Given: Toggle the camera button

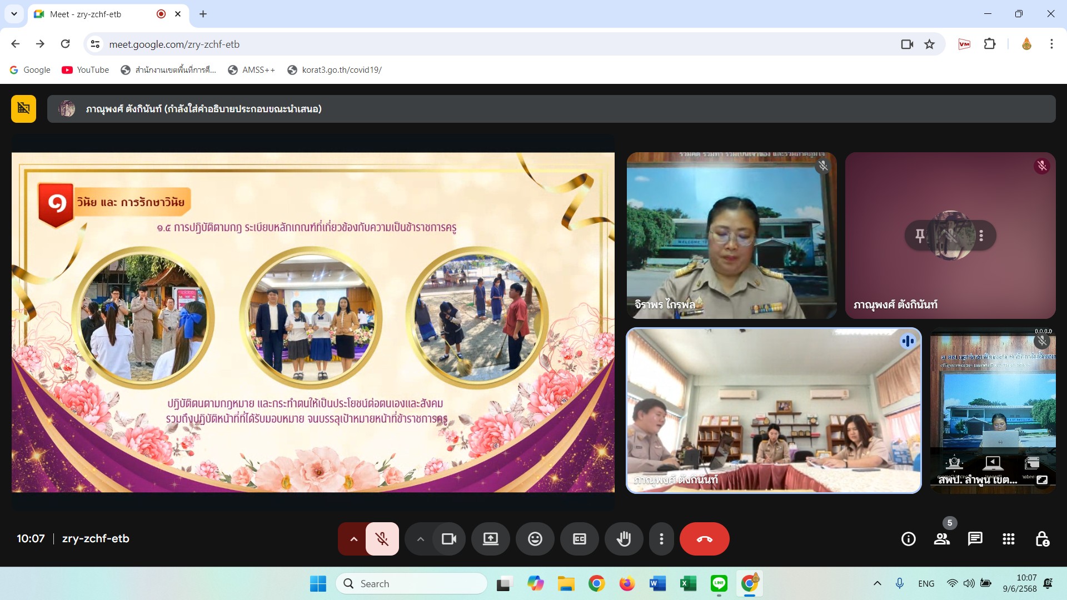Looking at the screenshot, I should [448, 539].
